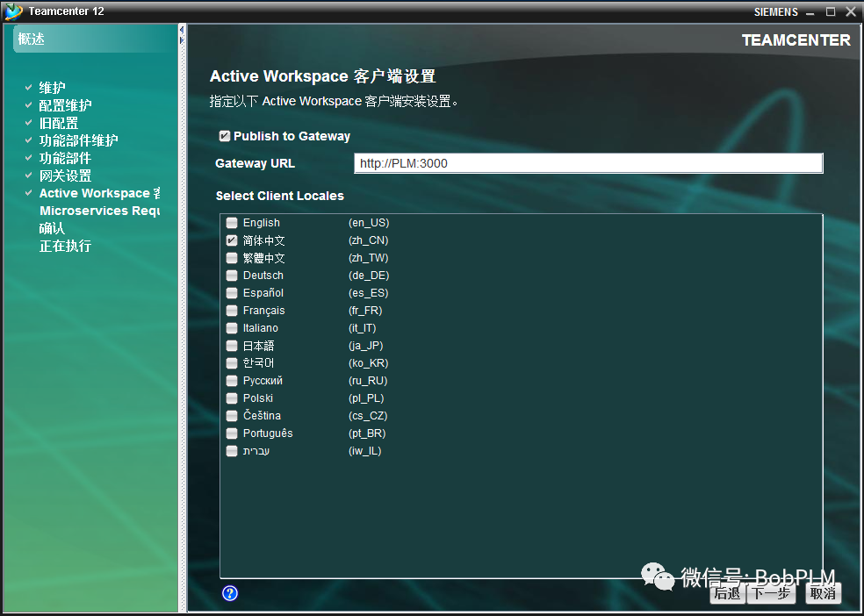864x616 pixels.
Task: Check the Italiano it_IT locale
Action: pos(232,328)
